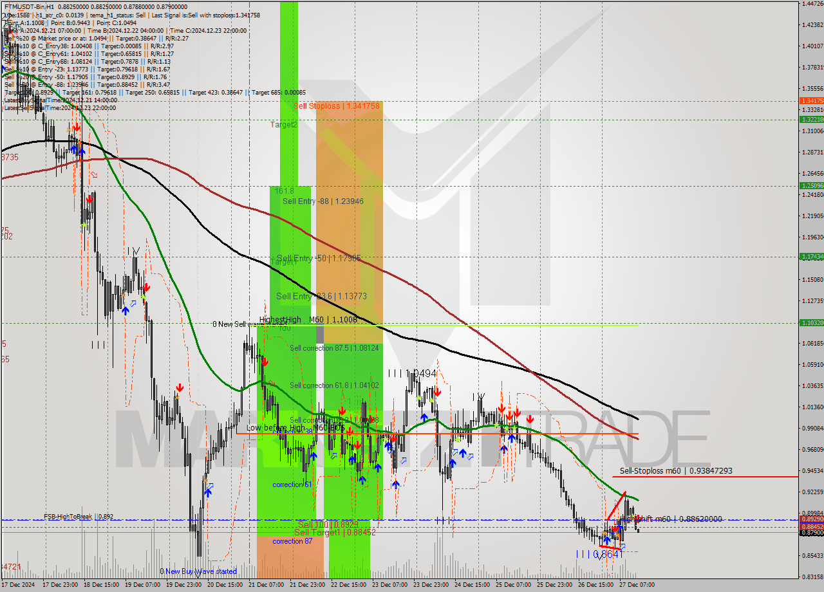
Task: Click the 0.85433 price scale value
Action: [x=812, y=555]
